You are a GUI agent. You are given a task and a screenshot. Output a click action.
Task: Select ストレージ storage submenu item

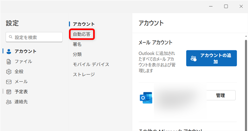pyautogui.click(x=84, y=75)
